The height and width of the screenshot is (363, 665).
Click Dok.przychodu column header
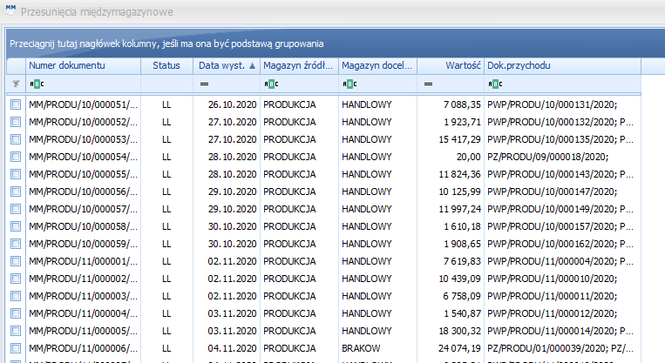pos(562,65)
